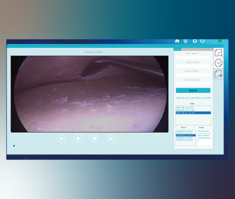Open settings with the gear icon
235x199 pixels.
coord(195,41)
